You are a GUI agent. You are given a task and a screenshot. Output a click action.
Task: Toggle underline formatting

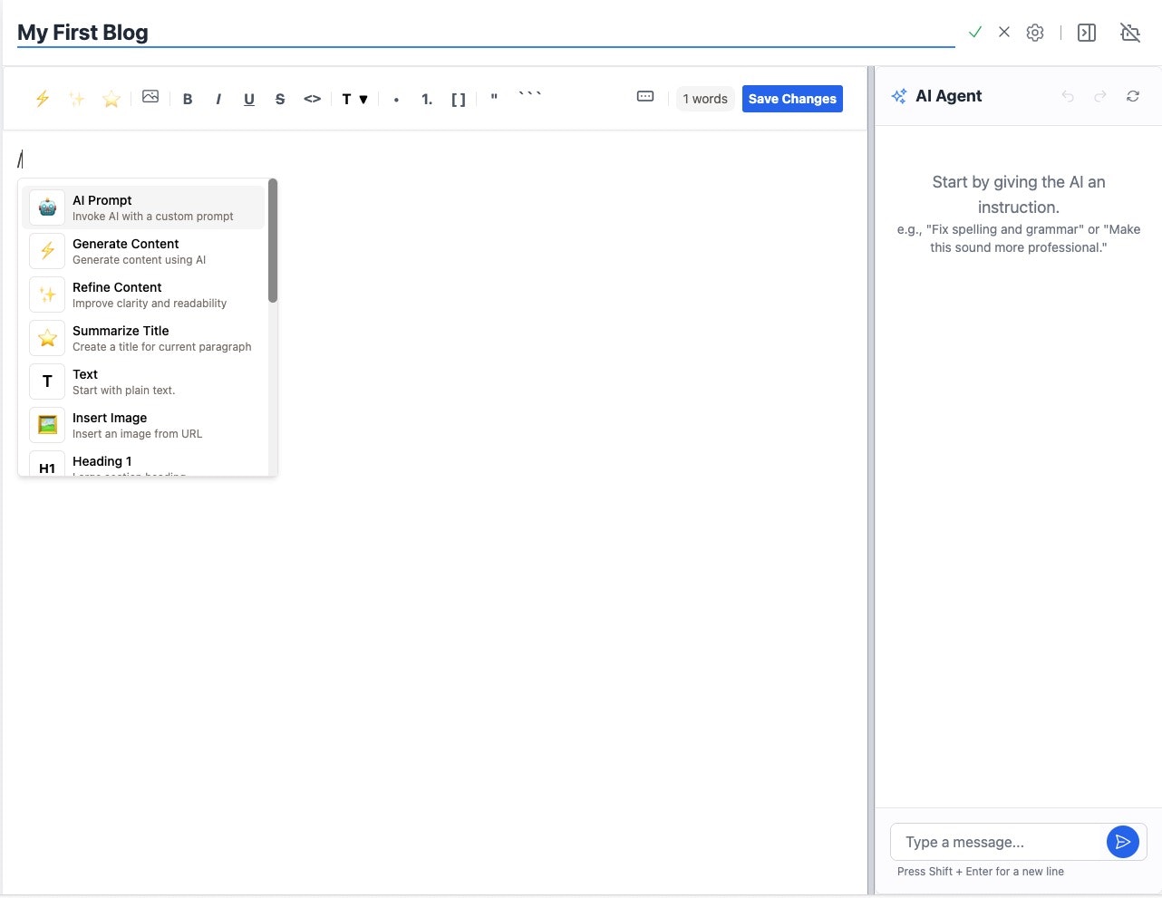[249, 99]
